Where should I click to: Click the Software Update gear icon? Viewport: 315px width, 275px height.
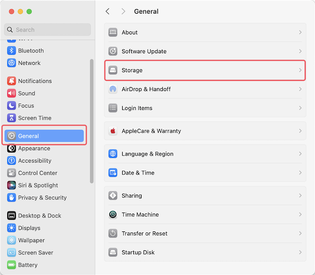click(x=113, y=51)
